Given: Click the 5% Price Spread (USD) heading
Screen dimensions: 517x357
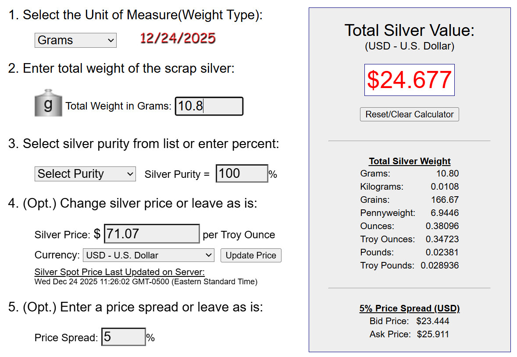Looking at the screenshot, I should (x=409, y=308).
